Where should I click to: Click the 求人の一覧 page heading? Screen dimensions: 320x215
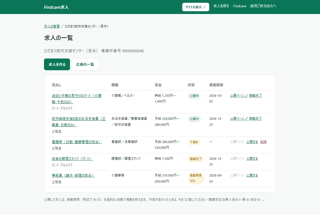tap(58, 38)
